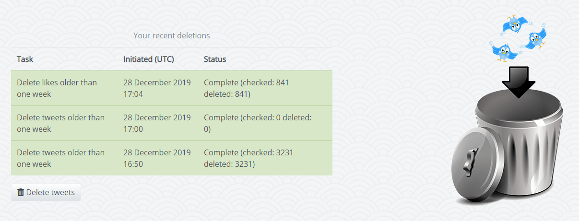Select the 'Delete likes older than one week' row
The width and height of the screenshot is (579, 221).
point(172,88)
